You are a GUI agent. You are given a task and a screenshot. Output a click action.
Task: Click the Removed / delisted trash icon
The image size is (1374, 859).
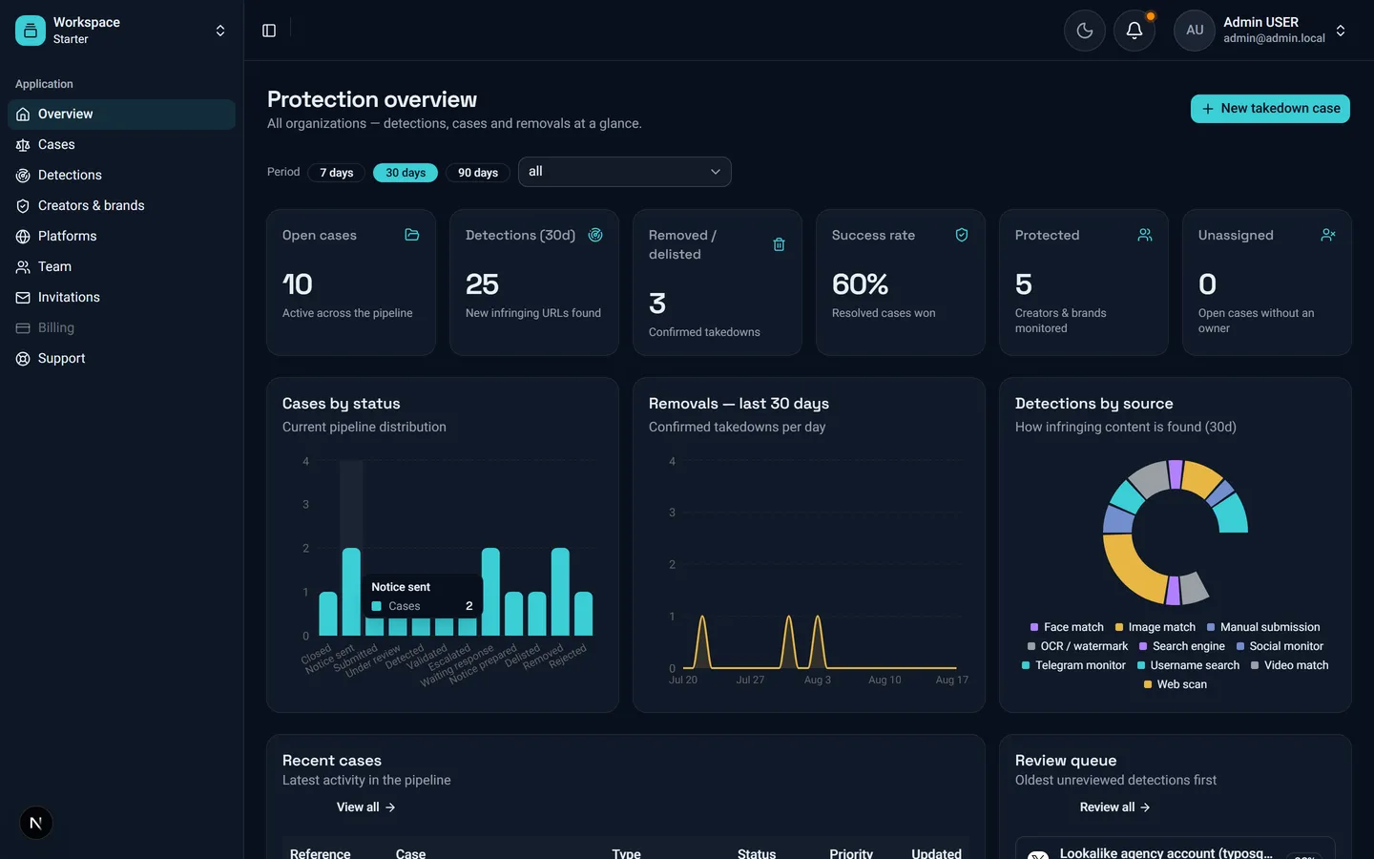[x=779, y=244]
